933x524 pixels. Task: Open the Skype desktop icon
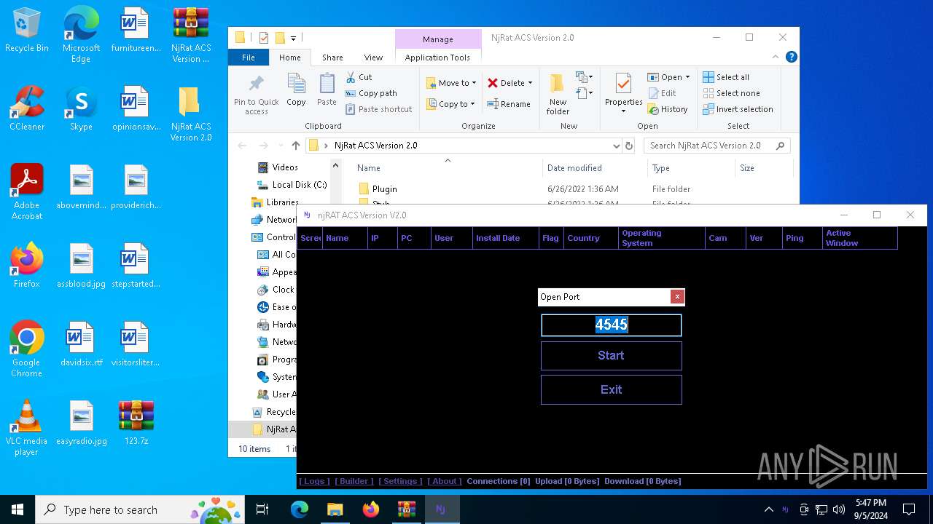click(81, 108)
